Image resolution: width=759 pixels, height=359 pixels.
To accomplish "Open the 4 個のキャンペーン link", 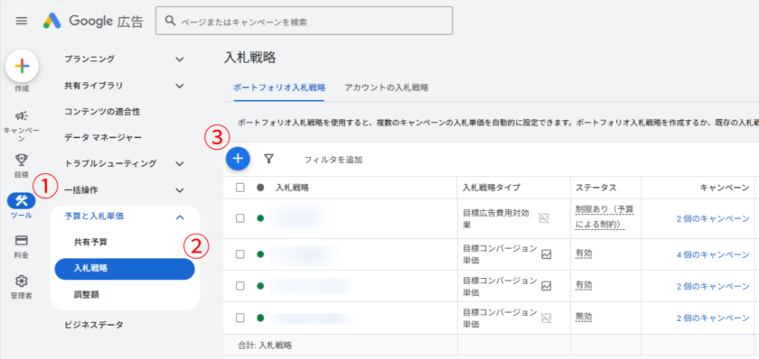I will [x=713, y=254].
